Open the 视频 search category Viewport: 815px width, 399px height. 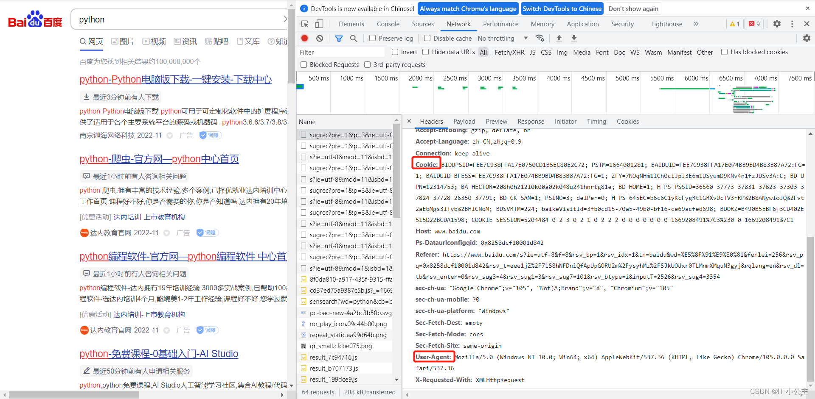click(154, 41)
